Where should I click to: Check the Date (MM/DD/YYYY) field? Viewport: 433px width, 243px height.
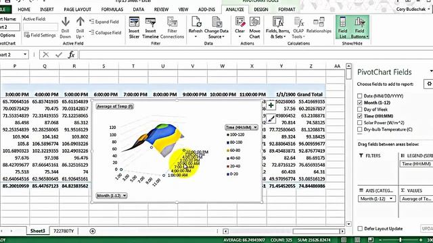359,96
